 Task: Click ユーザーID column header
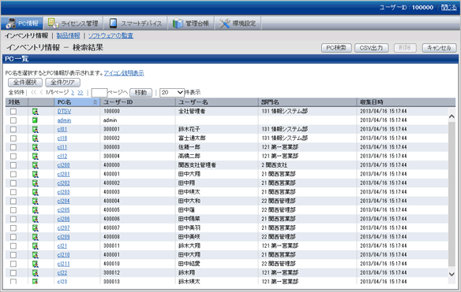point(138,102)
